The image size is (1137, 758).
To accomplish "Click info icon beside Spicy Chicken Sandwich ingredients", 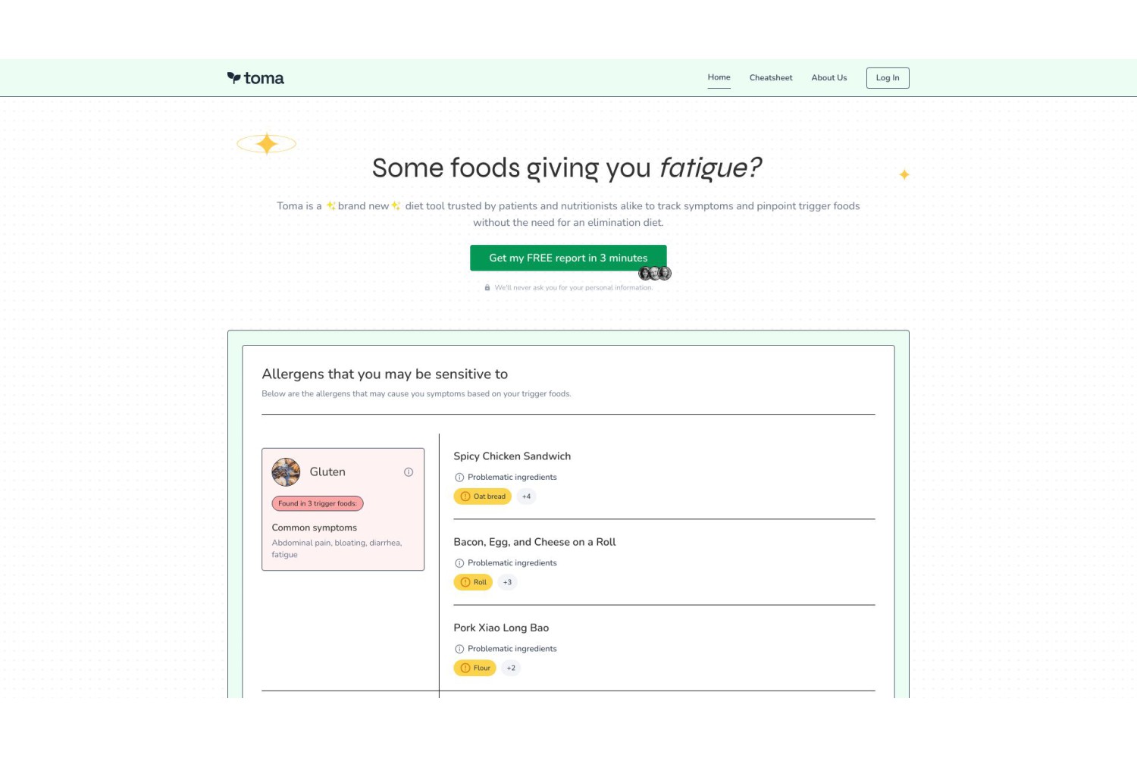I will pyautogui.click(x=459, y=478).
